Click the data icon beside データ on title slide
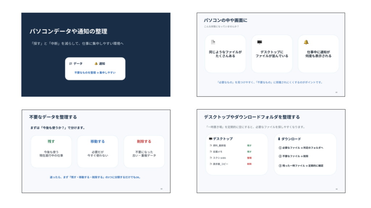This screenshot has width=371, height=208. 71,64
